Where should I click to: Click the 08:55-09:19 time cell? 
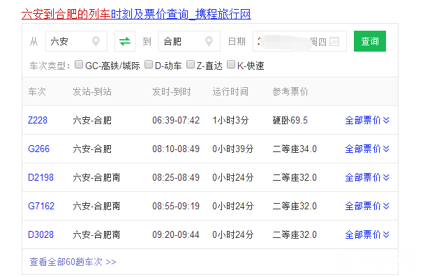click(x=176, y=206)
